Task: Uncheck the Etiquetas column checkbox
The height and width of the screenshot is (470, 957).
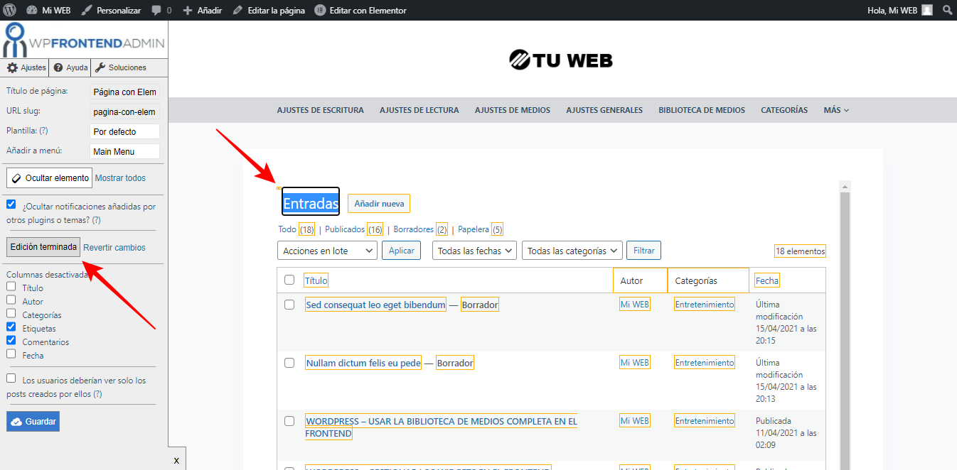Action: [x=11, y=327]
